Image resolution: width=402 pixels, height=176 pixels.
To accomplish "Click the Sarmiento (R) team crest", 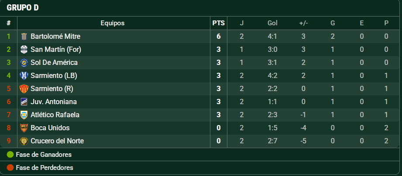I will (24, 89).
